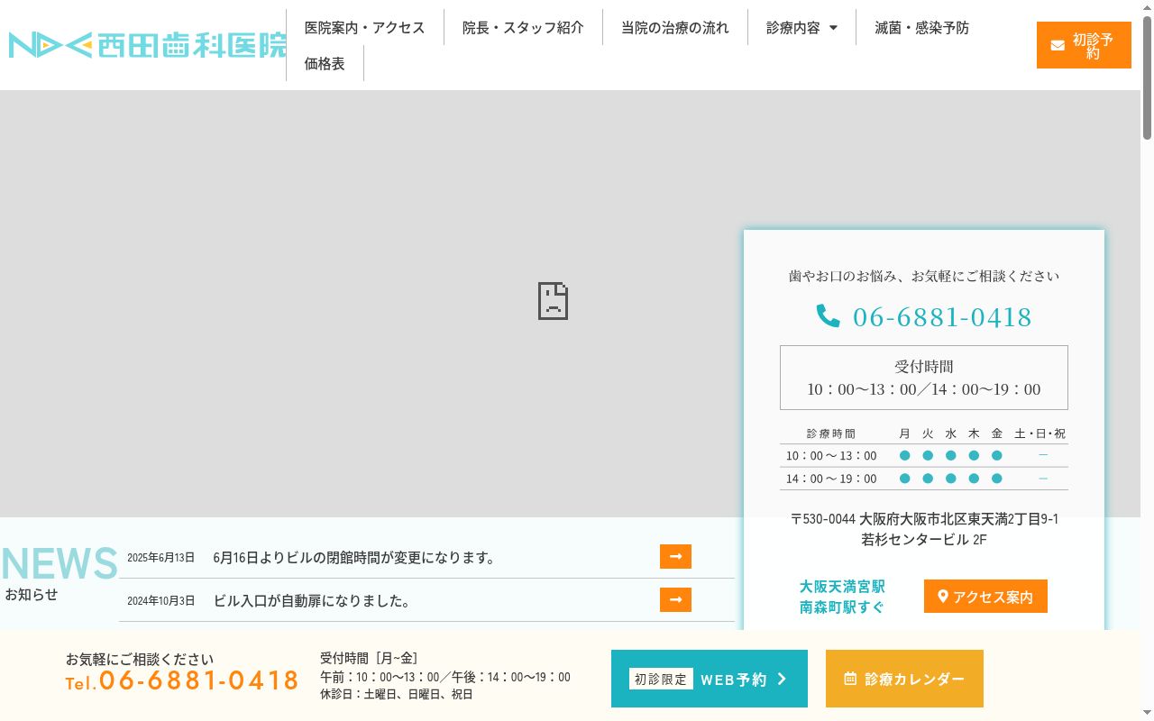Screen dimensions: 1154x721
Task: Click the 土・日・祝 column header
Action: pos(1040,434)
